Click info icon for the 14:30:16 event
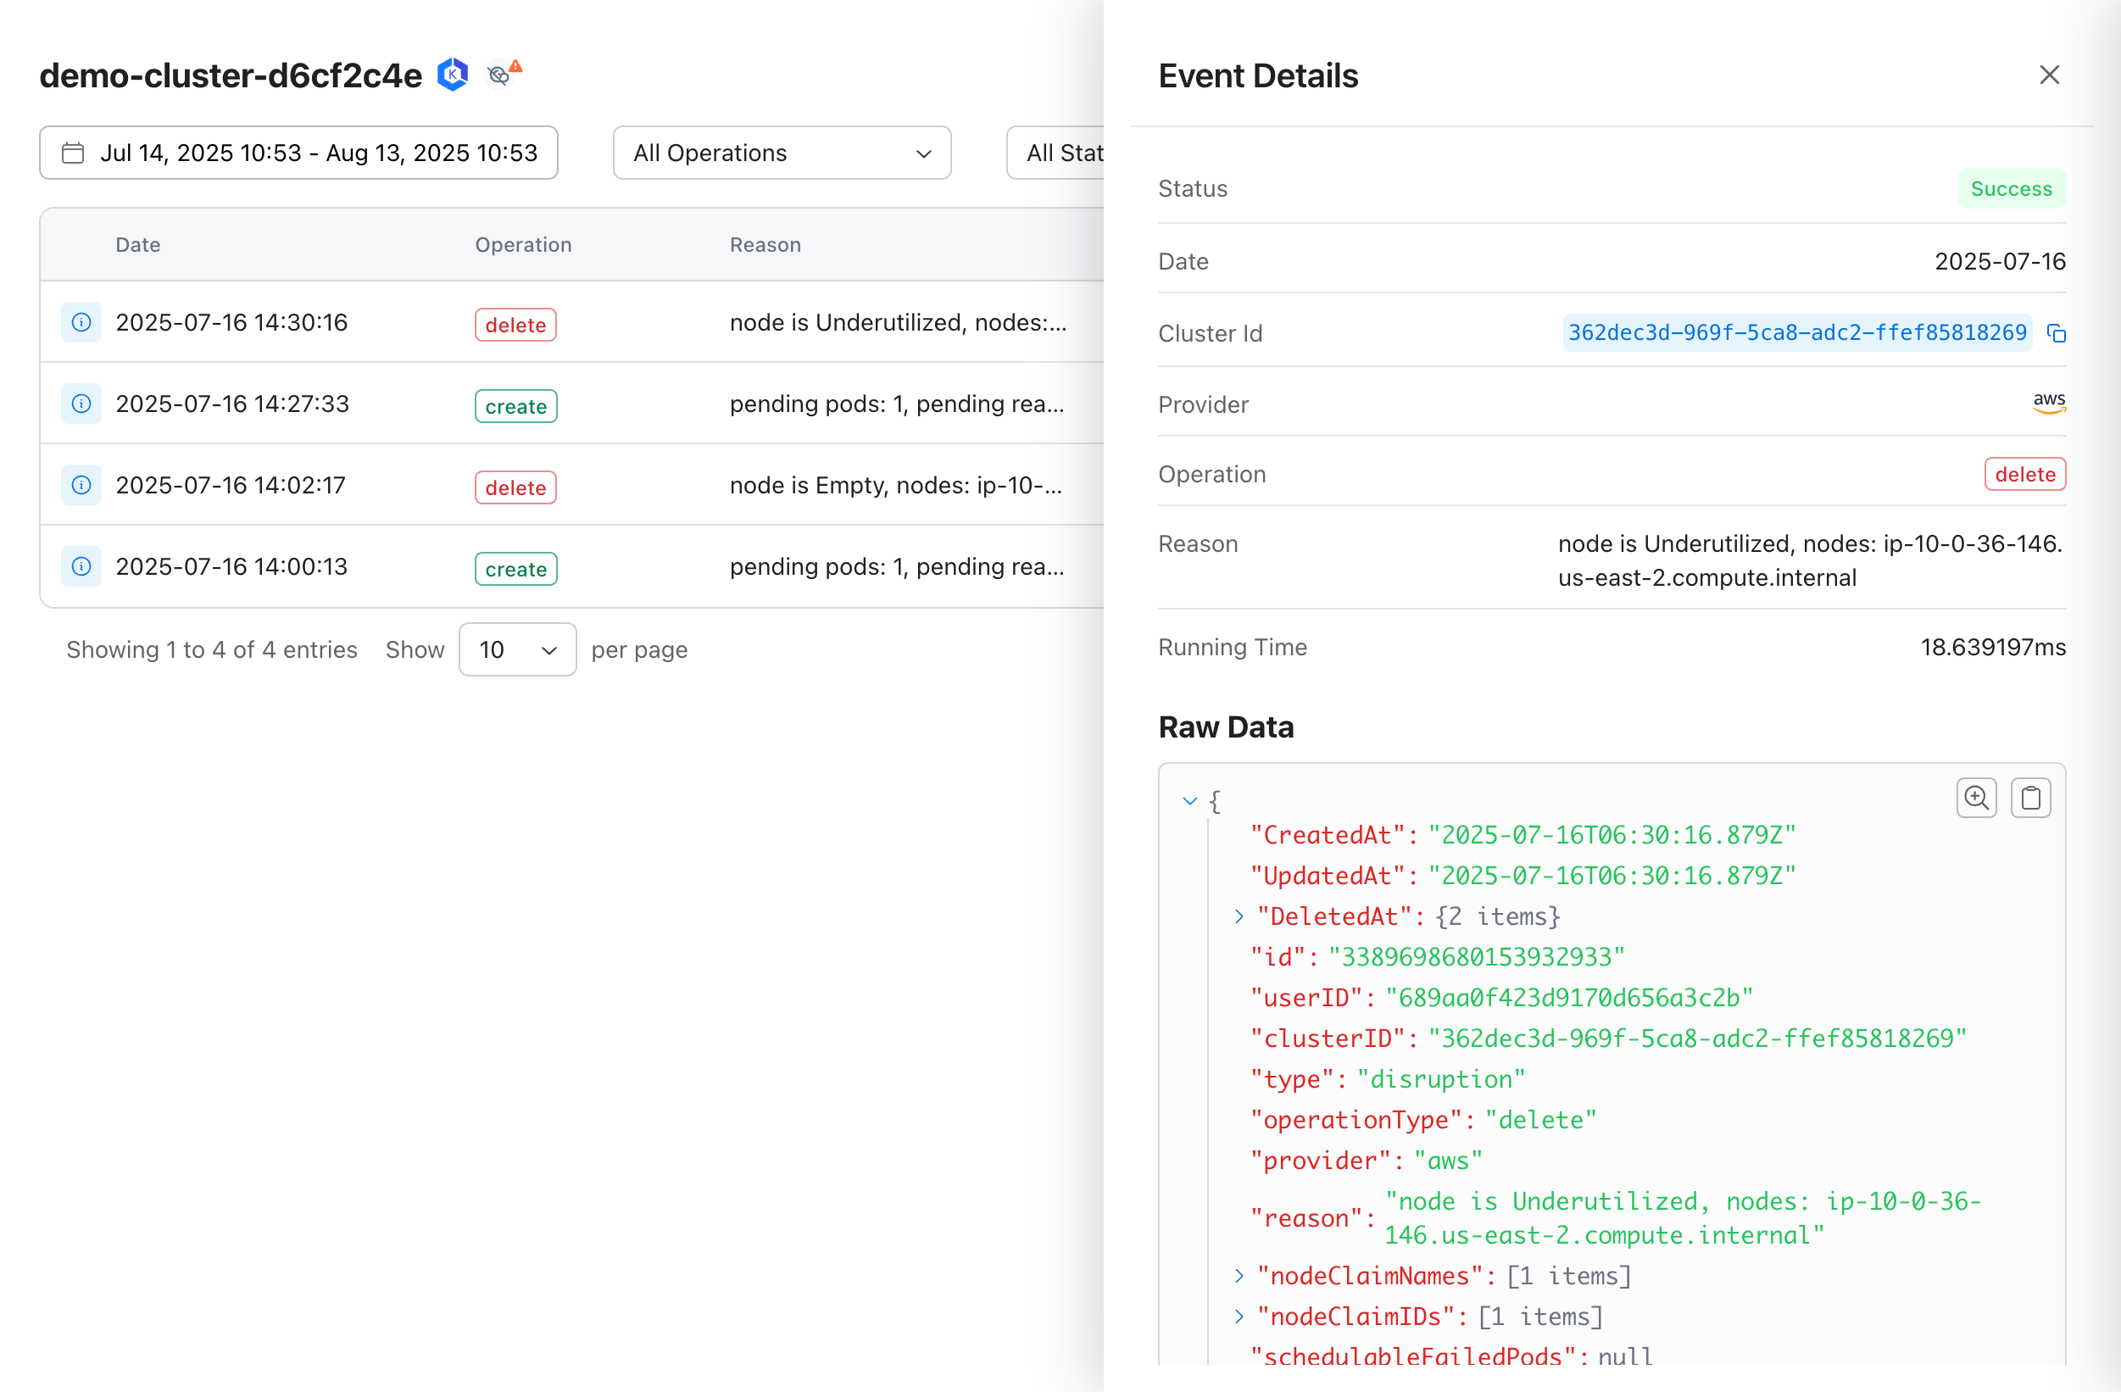Image resolution: width=2121 pixels, height=1392 pixels. point(81,323)
